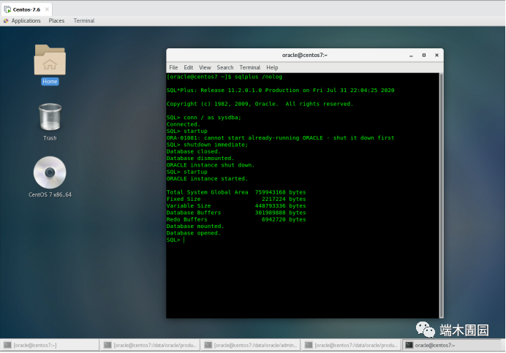Screen dimensions: 506x353
Task: Click the 'Connected.' output line
Action: (x=184, y=124)
